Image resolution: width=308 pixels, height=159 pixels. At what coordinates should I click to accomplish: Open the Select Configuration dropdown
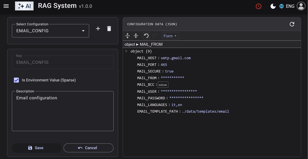[x=50, y=31]
